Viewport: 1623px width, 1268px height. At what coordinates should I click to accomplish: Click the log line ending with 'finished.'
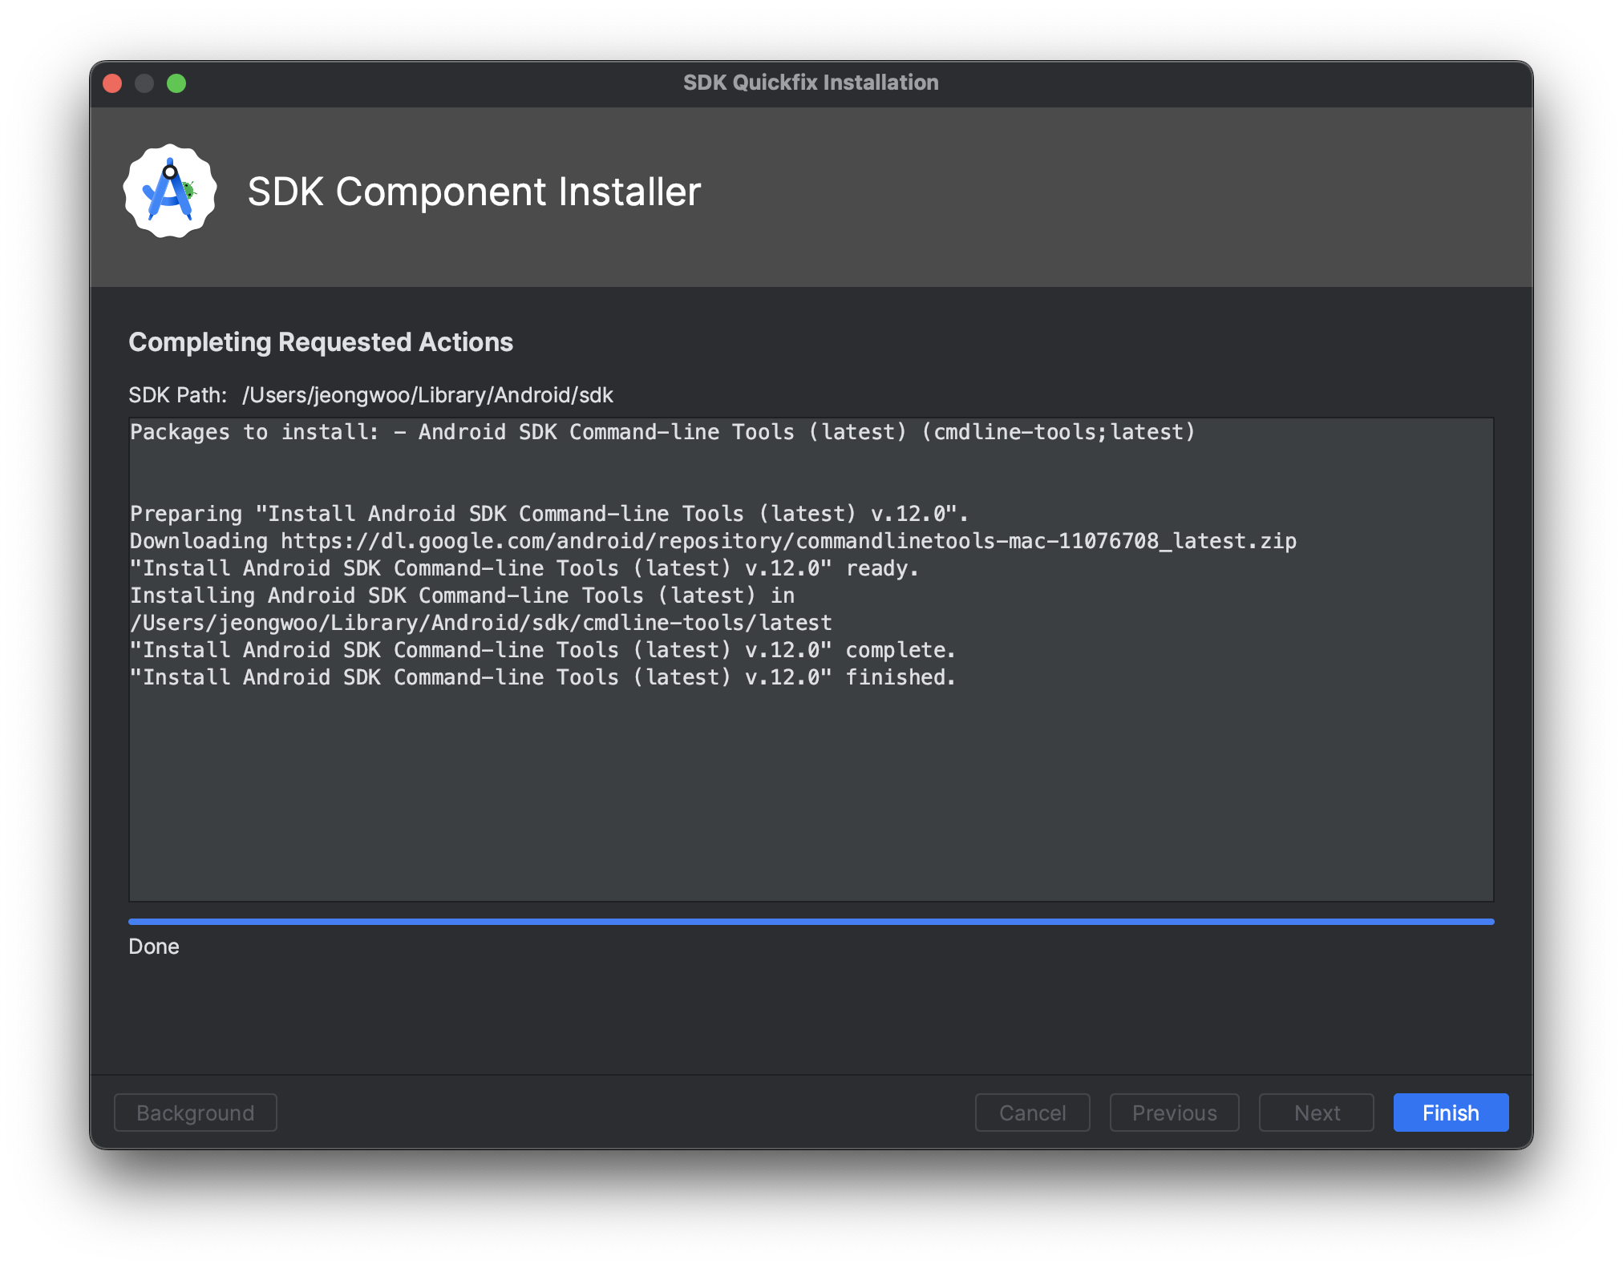(542, 677)
